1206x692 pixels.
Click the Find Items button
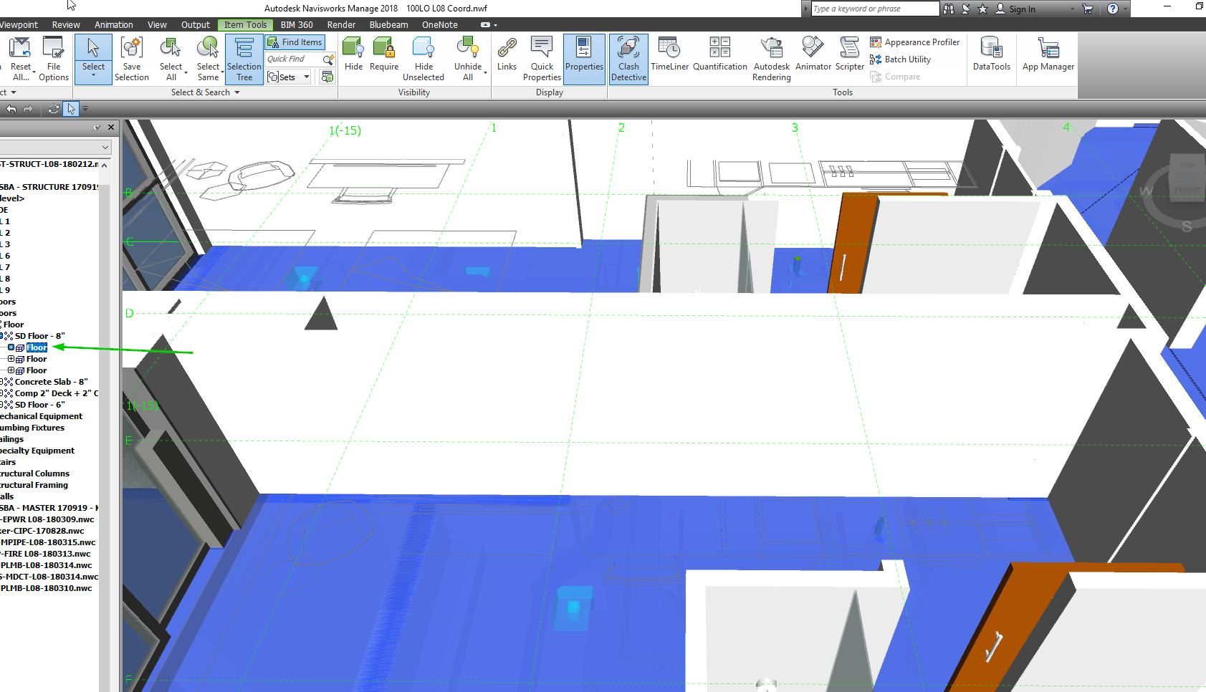tap(295, 42)
